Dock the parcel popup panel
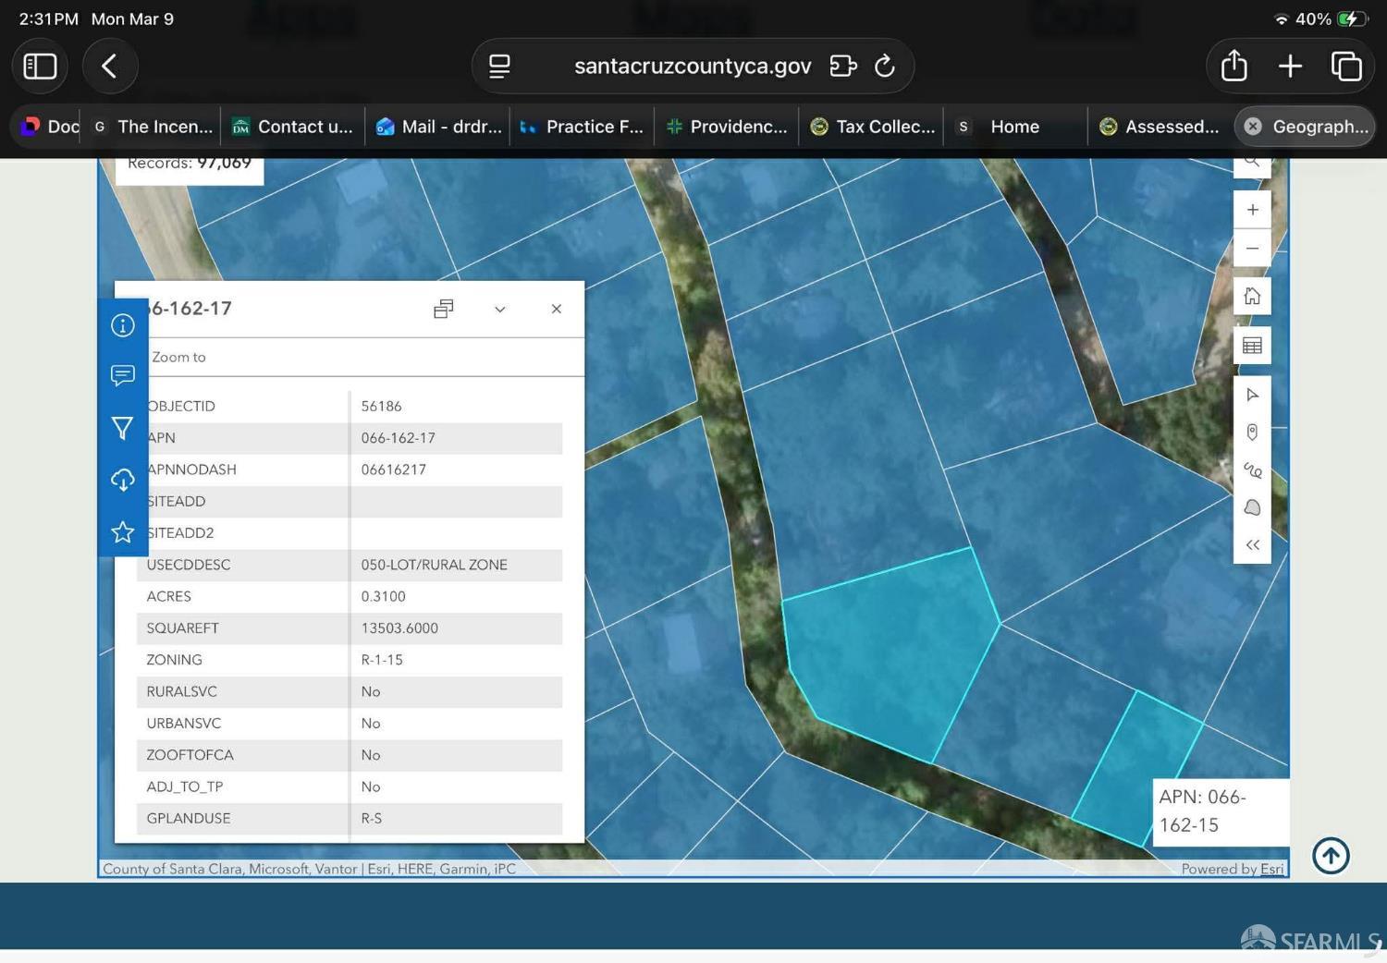 click(444, 309)
